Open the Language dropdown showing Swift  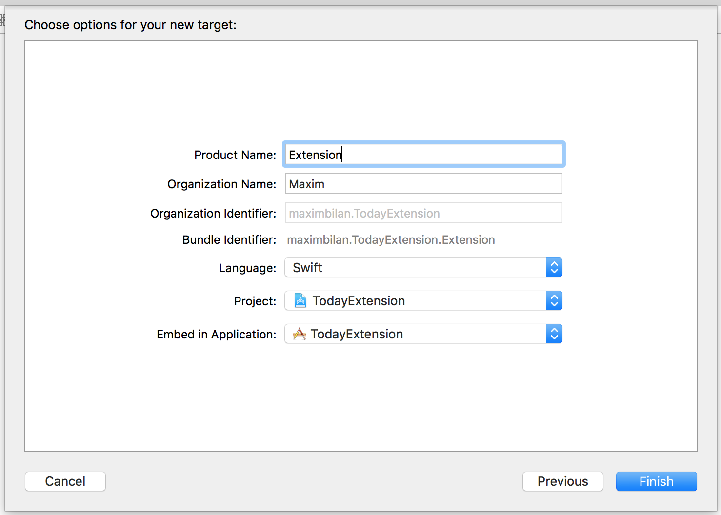point(423,268)
